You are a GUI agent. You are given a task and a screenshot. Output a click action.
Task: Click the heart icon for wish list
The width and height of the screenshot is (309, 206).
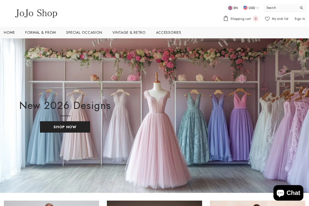[267, 19]
